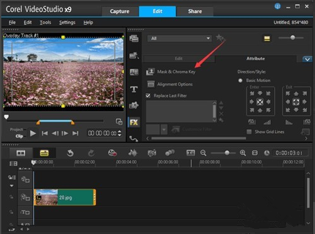Open the Tools menu
The image size is (315, 234).
pos(45,23)
